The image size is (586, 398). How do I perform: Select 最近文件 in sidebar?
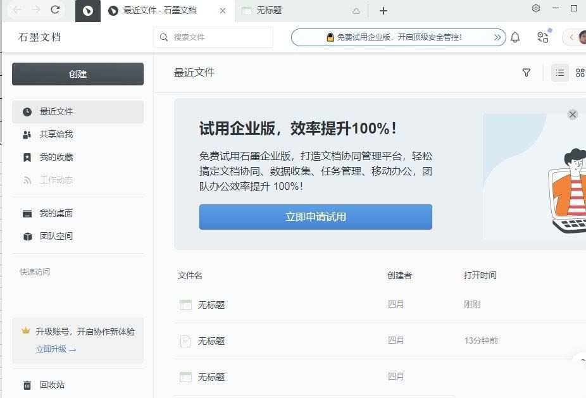[78, 111]
